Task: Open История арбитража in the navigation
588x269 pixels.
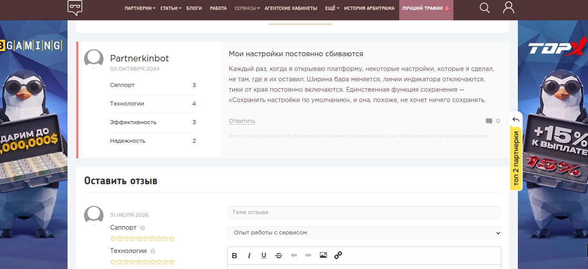Action: pos(369,8)
